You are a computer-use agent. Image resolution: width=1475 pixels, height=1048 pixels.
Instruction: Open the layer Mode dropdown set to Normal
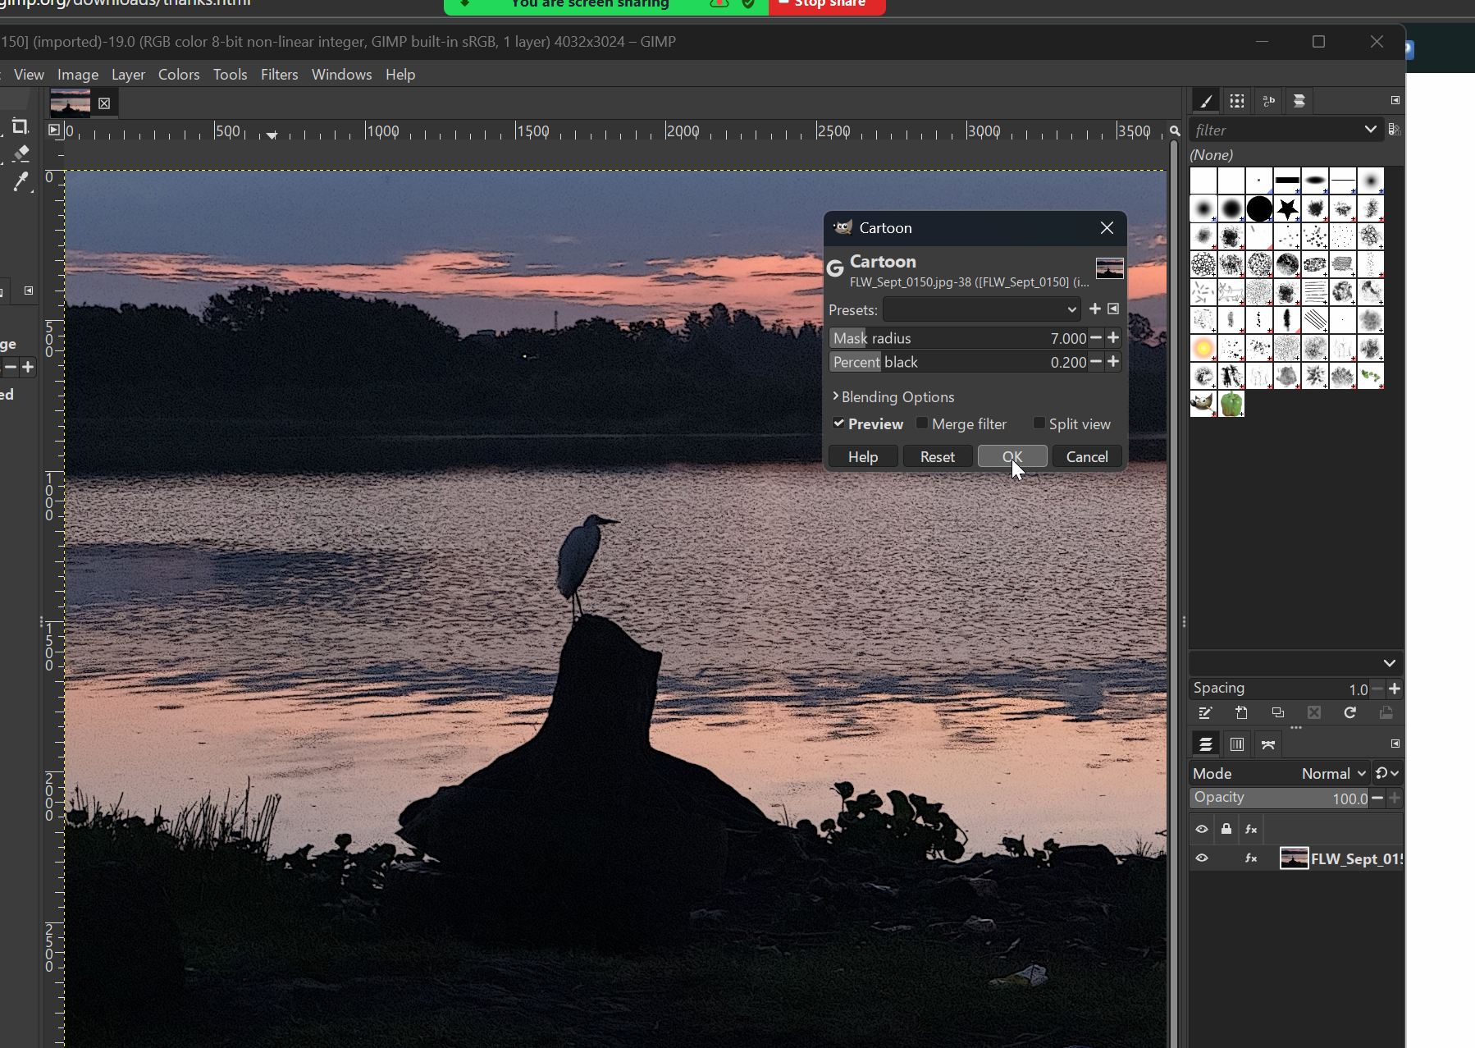[x=1280, y=773]
